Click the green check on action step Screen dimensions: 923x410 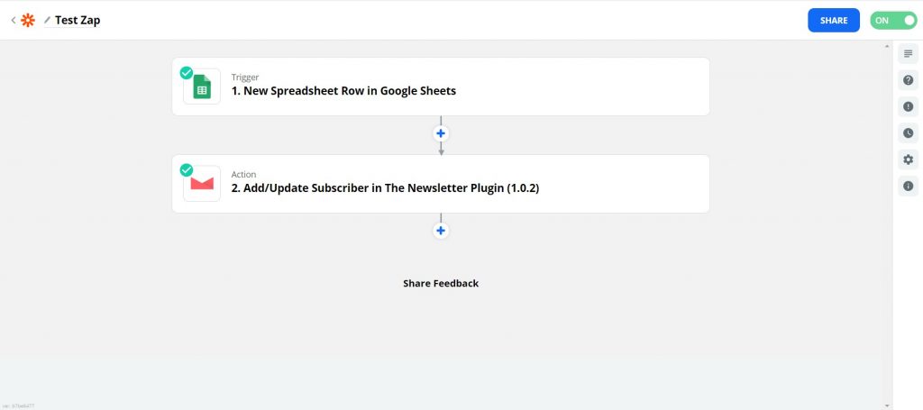point(187,170)
